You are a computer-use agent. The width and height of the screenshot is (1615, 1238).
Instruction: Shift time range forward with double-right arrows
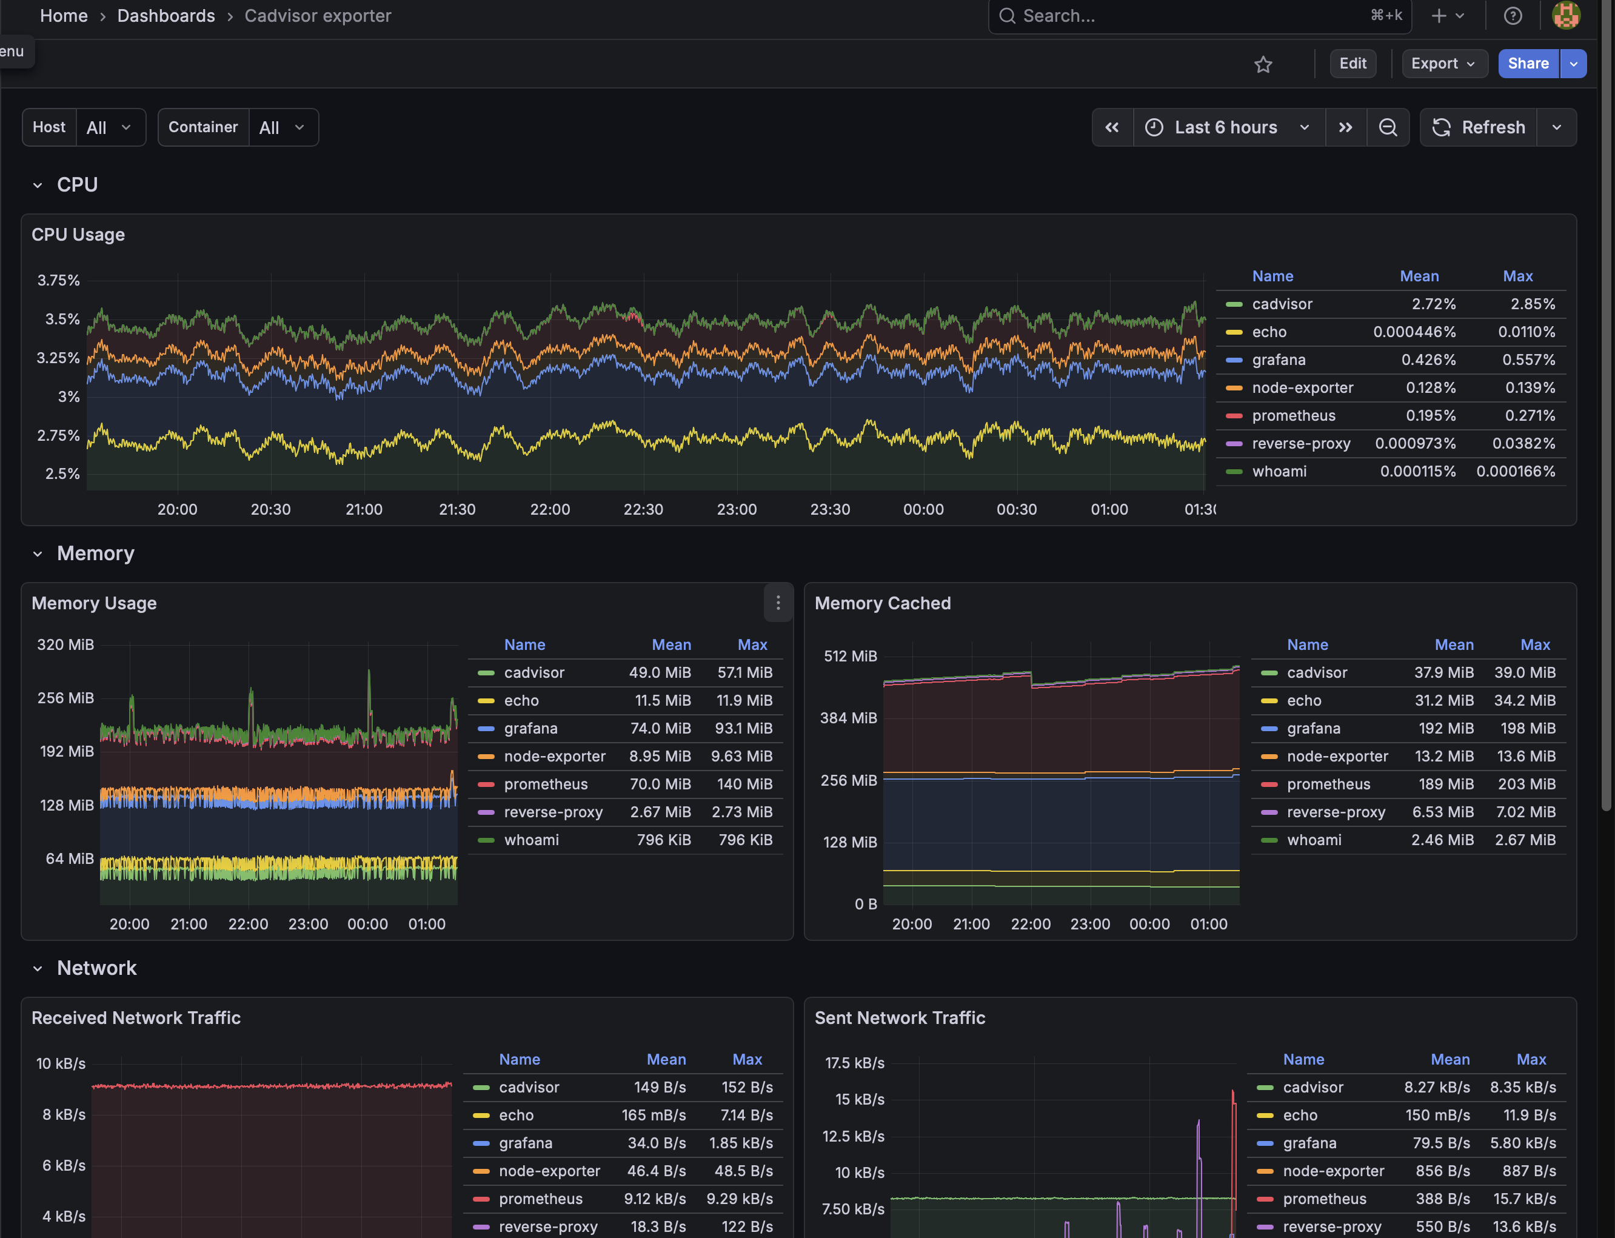tap(1346, 127)
